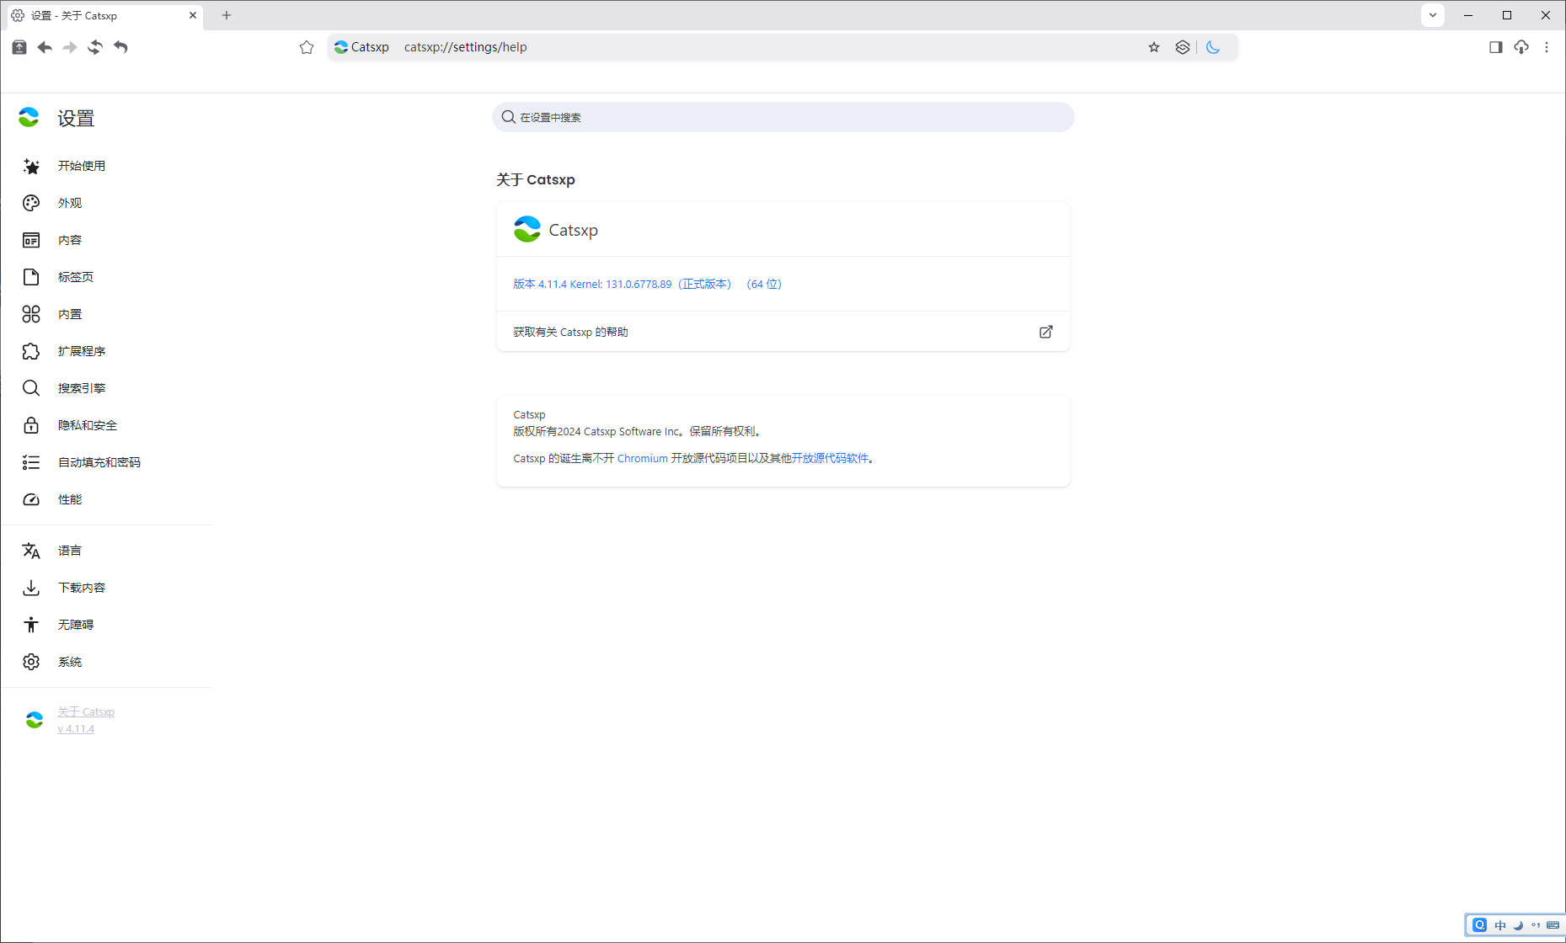The height and width of the screenshot is (943, 1566).
Task: Toggle punctuation mode in IME bar
Action: tap(1536, 924)
